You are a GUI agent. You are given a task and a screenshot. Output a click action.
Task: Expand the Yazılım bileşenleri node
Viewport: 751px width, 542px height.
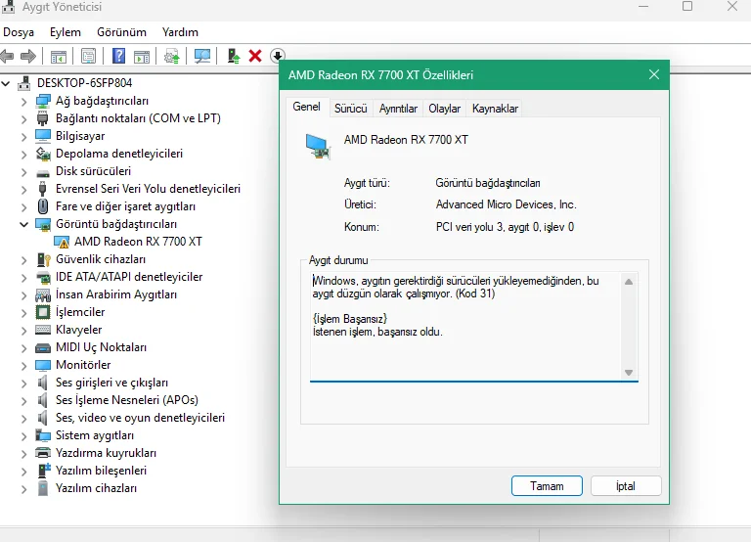23,472
